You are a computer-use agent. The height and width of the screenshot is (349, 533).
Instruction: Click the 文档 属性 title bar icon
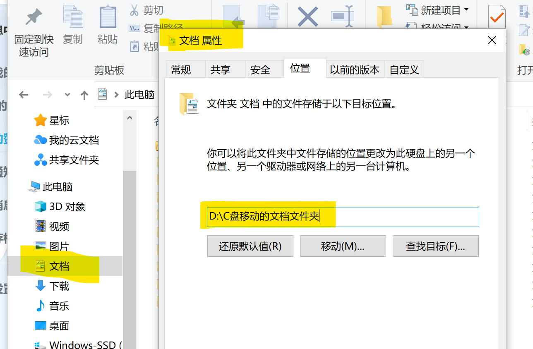[172, 41]
